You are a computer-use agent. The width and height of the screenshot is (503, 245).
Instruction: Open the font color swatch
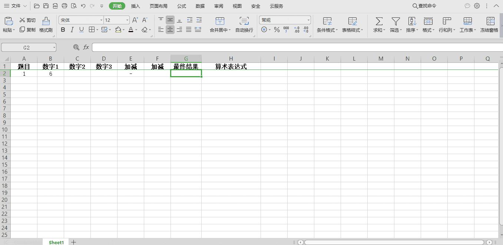tap(130, 30)
